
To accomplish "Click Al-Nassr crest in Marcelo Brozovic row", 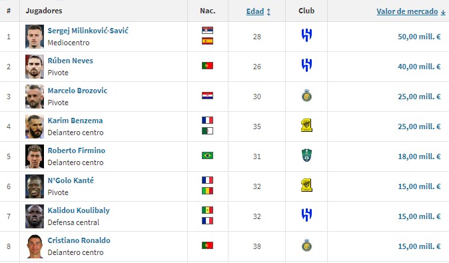I will (306, 95).
